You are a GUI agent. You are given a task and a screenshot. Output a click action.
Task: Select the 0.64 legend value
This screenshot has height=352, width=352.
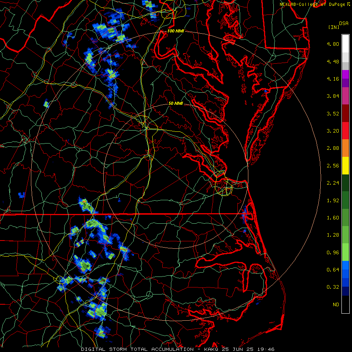click(333, 270)
